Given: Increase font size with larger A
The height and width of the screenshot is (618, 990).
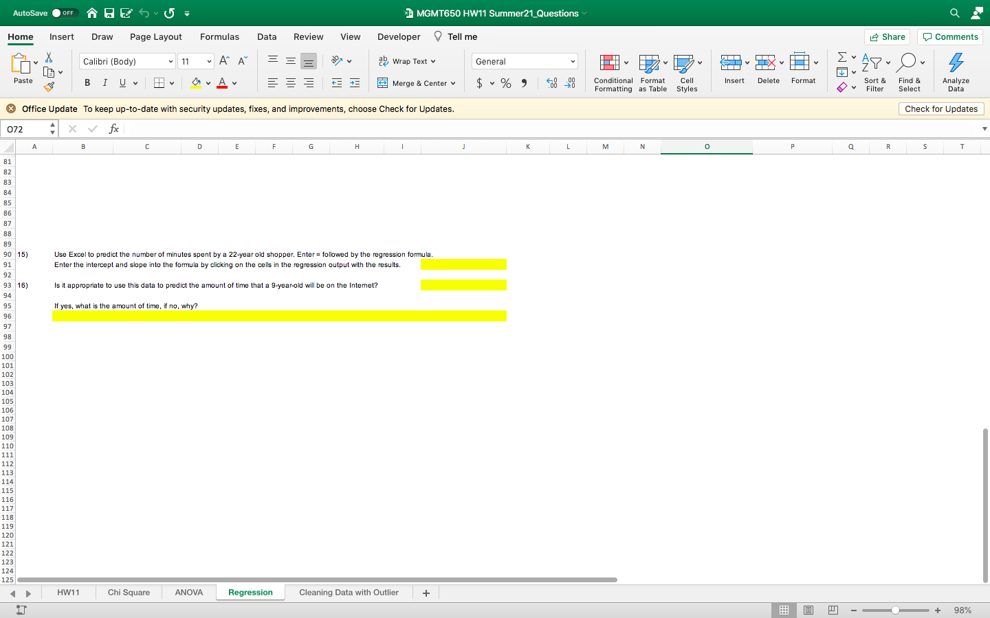Looking at the screenshot, I should click(224, 61).
